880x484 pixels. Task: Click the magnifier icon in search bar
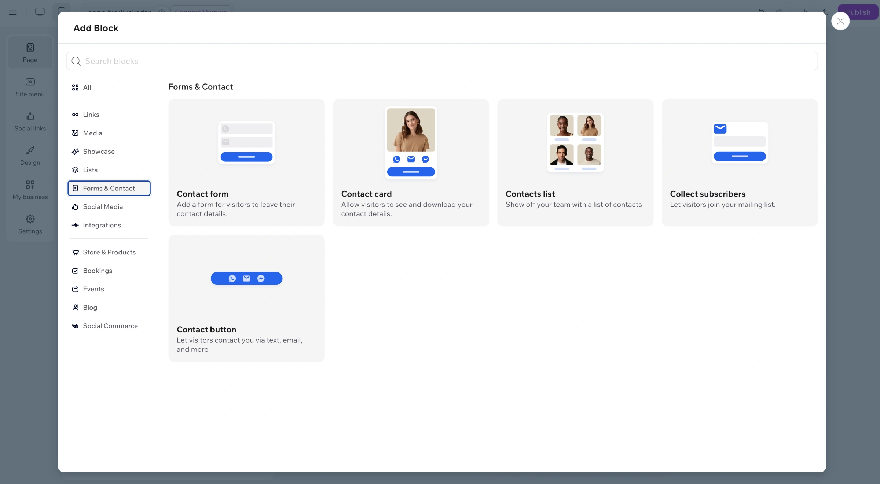pyautogui.click(x=76, y=61)
